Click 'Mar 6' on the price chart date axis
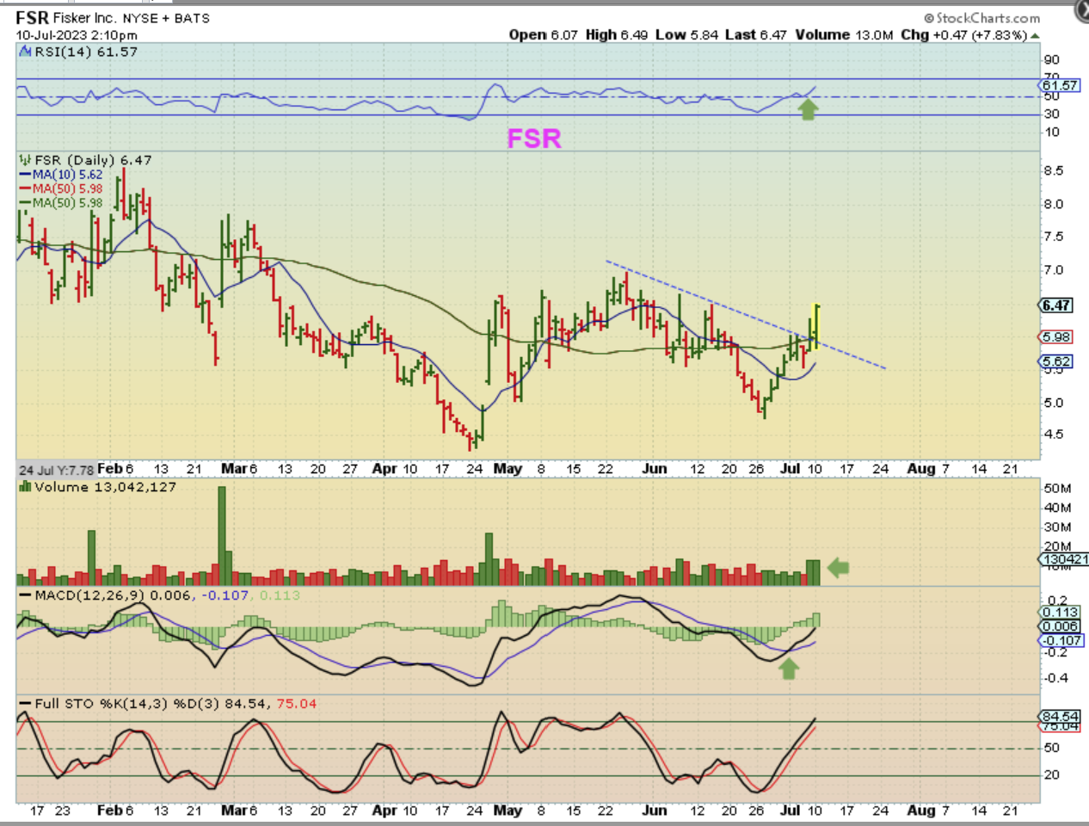This screenshot has width=1089, height=826. point(239,469)
